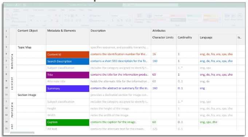Screen dimensions: 248x137
Task: Apply the Bad cell style
Action: coord(178,16)
